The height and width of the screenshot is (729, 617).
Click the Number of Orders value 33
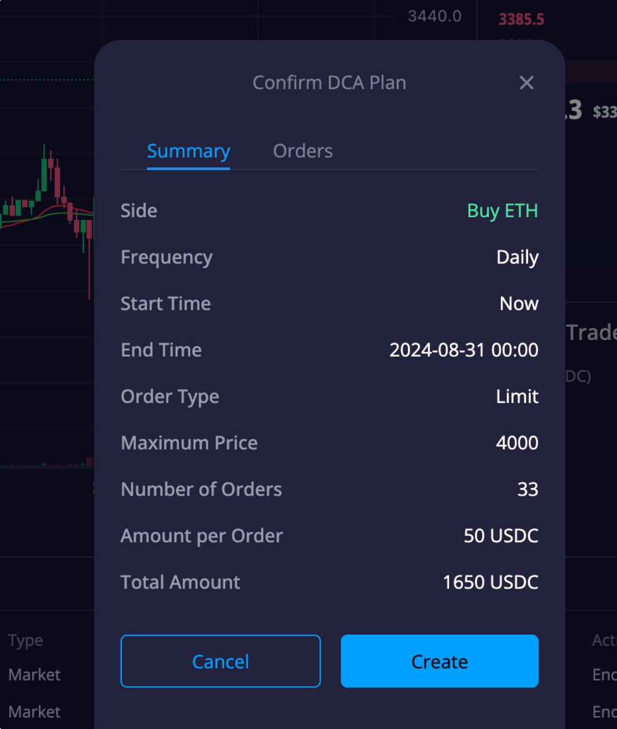[528, 490]
